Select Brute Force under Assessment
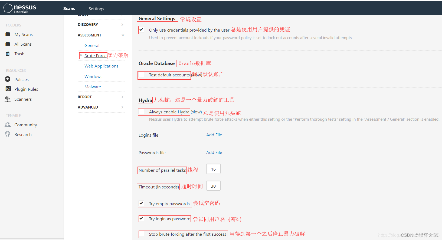Image resolution: width=442 pixels, height=240 pixels. coord(95,56)
